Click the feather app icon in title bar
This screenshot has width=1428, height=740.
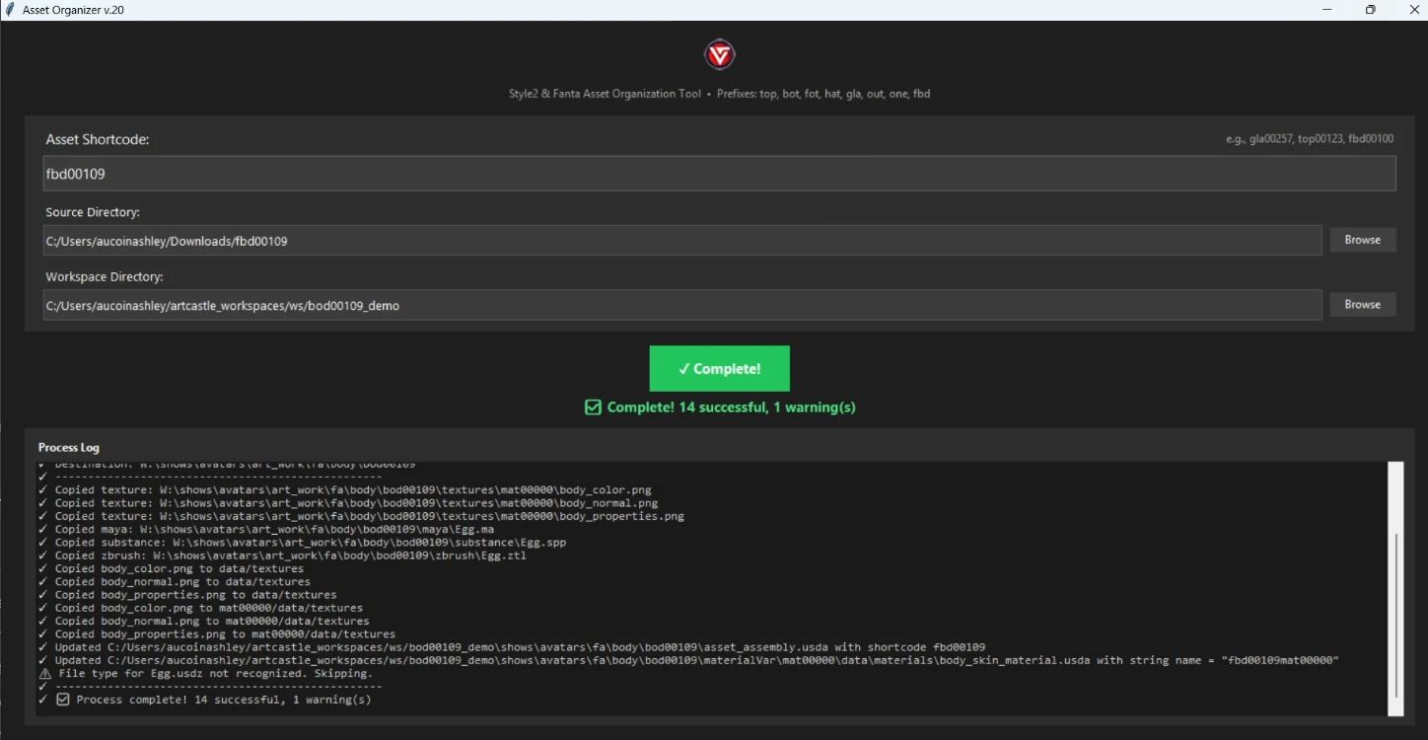point(9,10)
